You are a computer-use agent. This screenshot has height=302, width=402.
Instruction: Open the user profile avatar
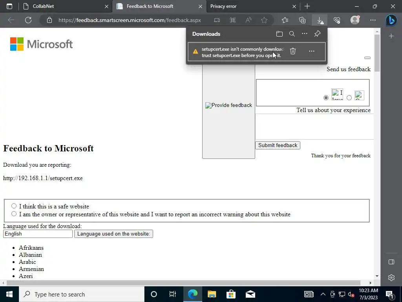(x=355, y=20)
